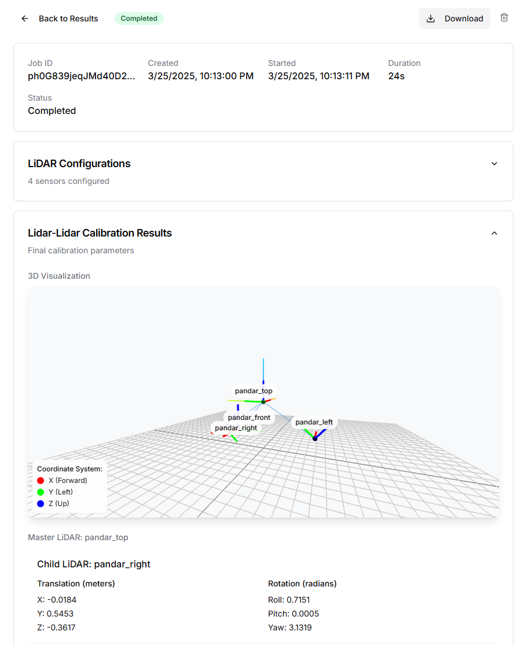Click LiDAR Configurations heading
532x646 pixels.
coord(79,164)
